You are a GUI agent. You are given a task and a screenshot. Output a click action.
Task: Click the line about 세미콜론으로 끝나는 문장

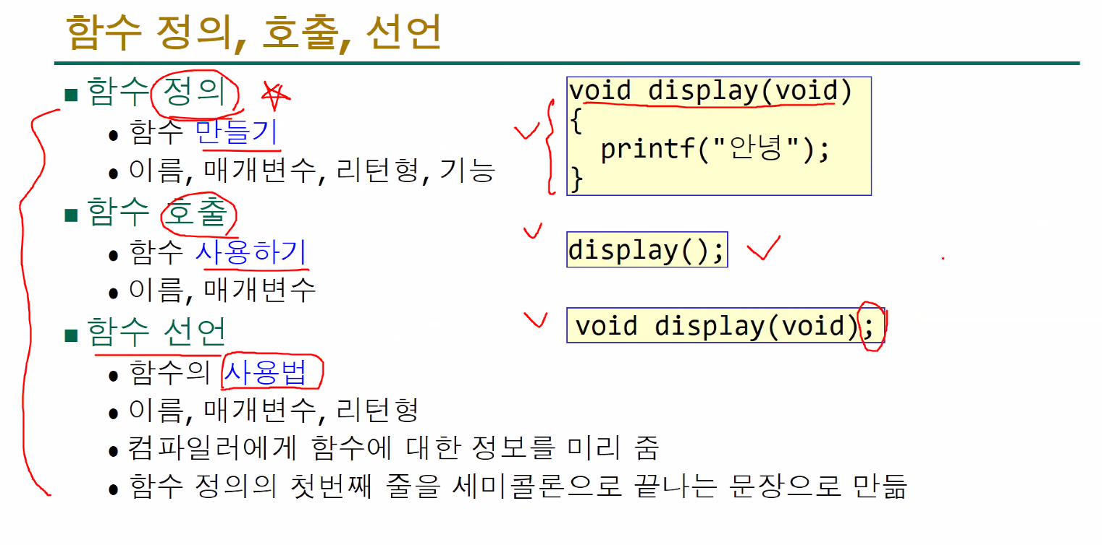tap(517, 486)
